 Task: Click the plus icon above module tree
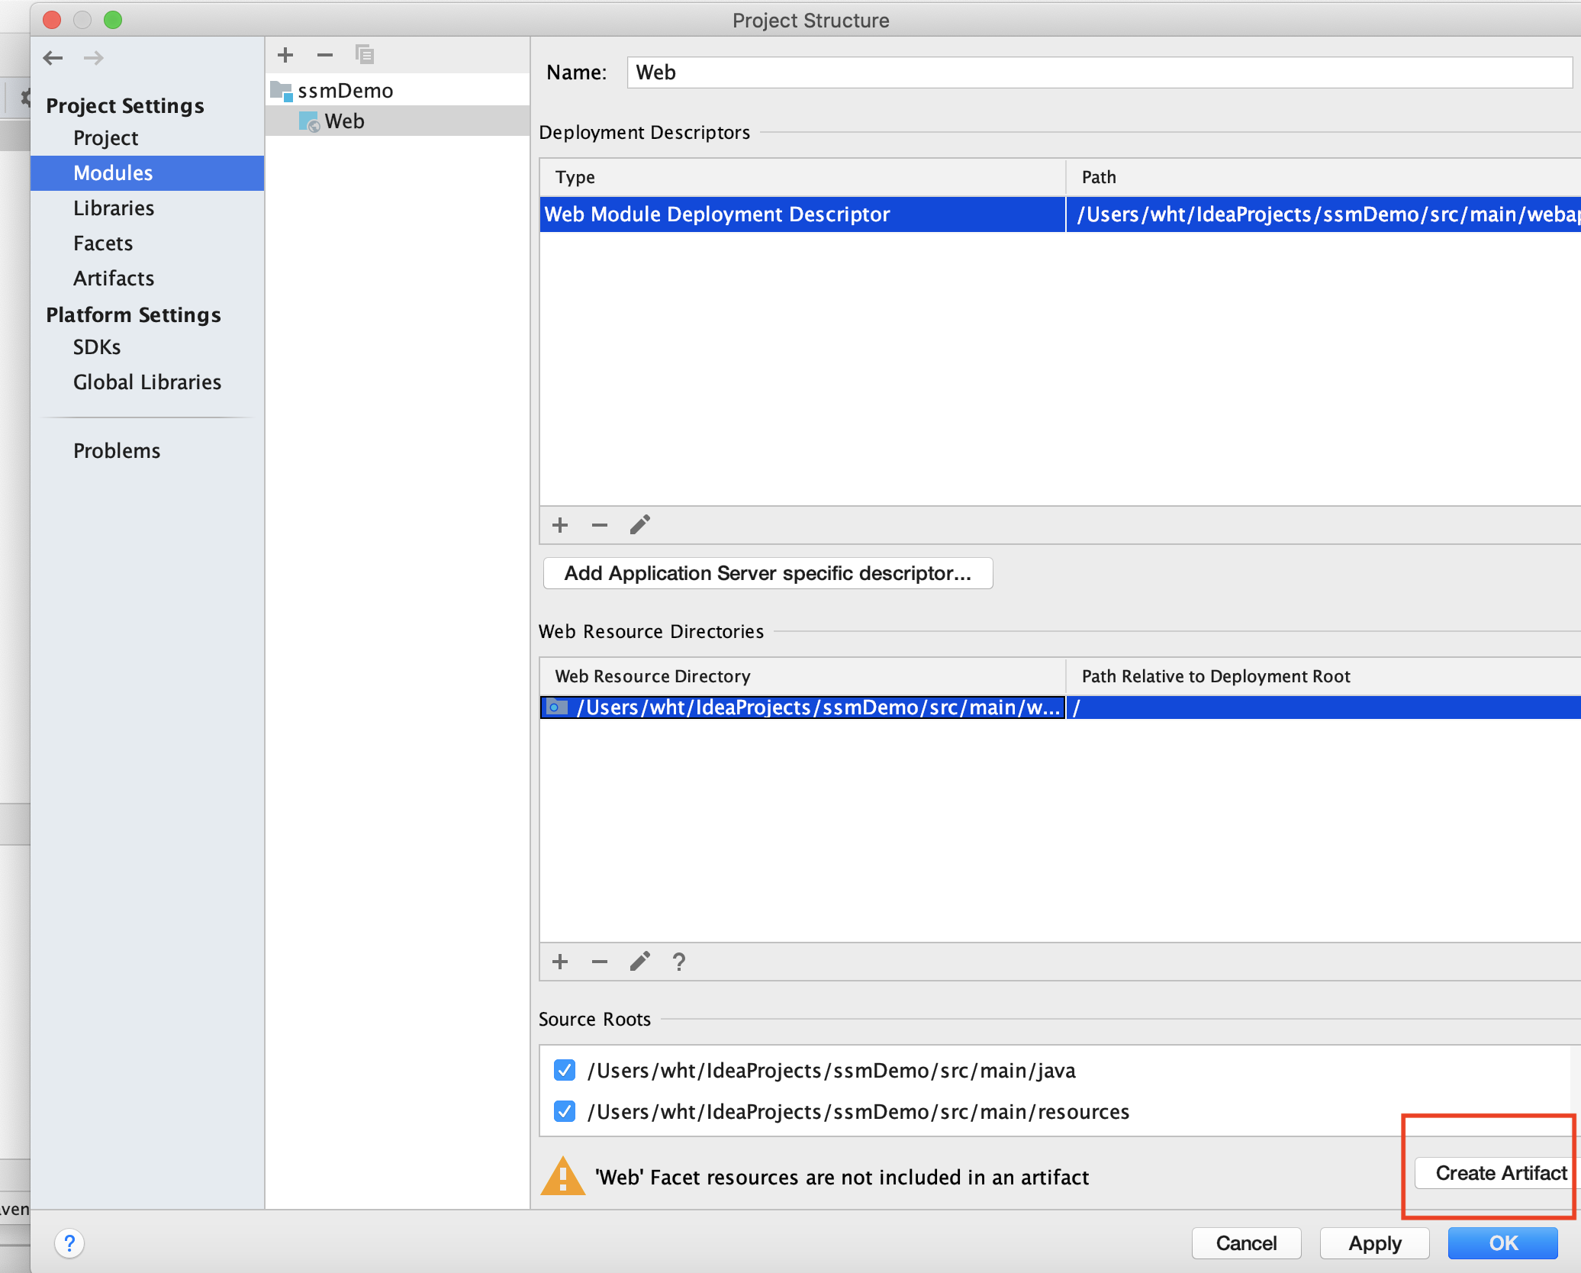285,55
